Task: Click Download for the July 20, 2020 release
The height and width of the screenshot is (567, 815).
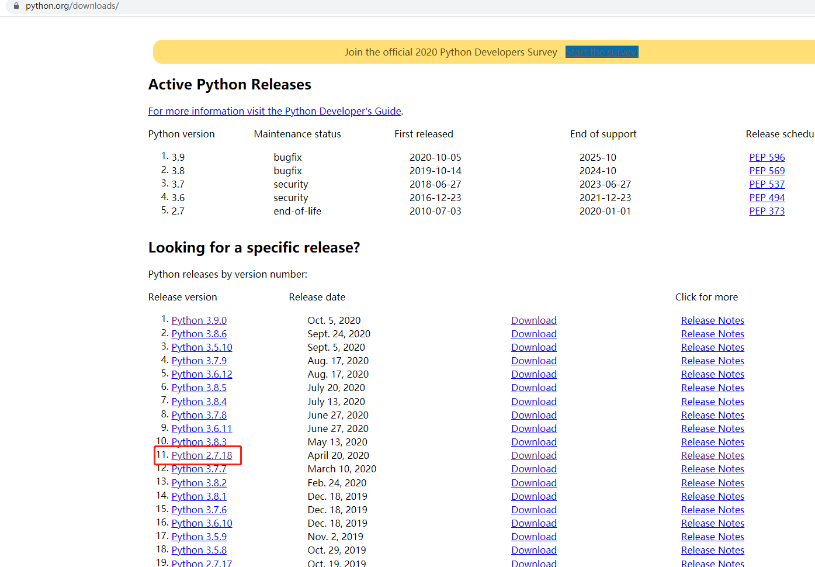Action: pyautogui.click(x=534, y=388)
